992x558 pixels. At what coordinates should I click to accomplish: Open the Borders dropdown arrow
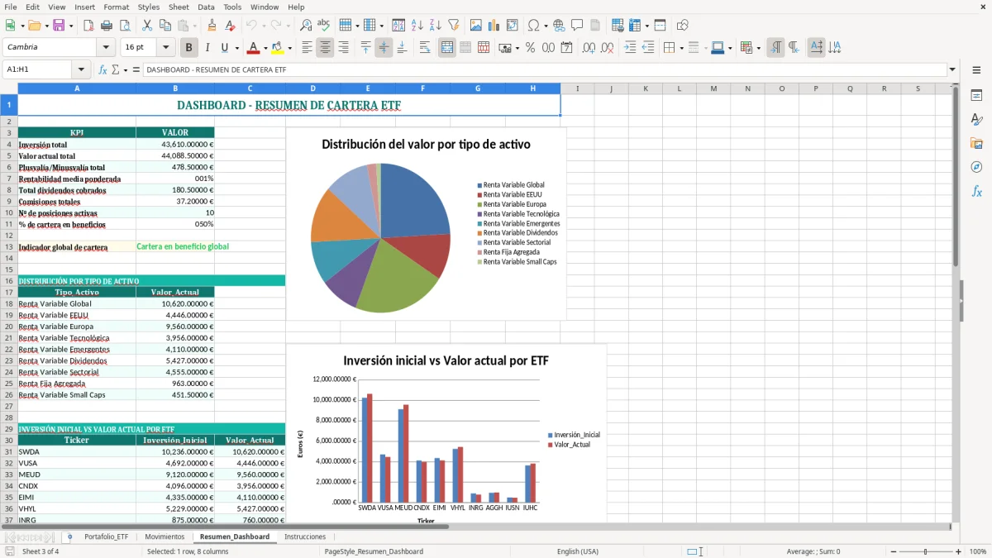coord(680,48)
